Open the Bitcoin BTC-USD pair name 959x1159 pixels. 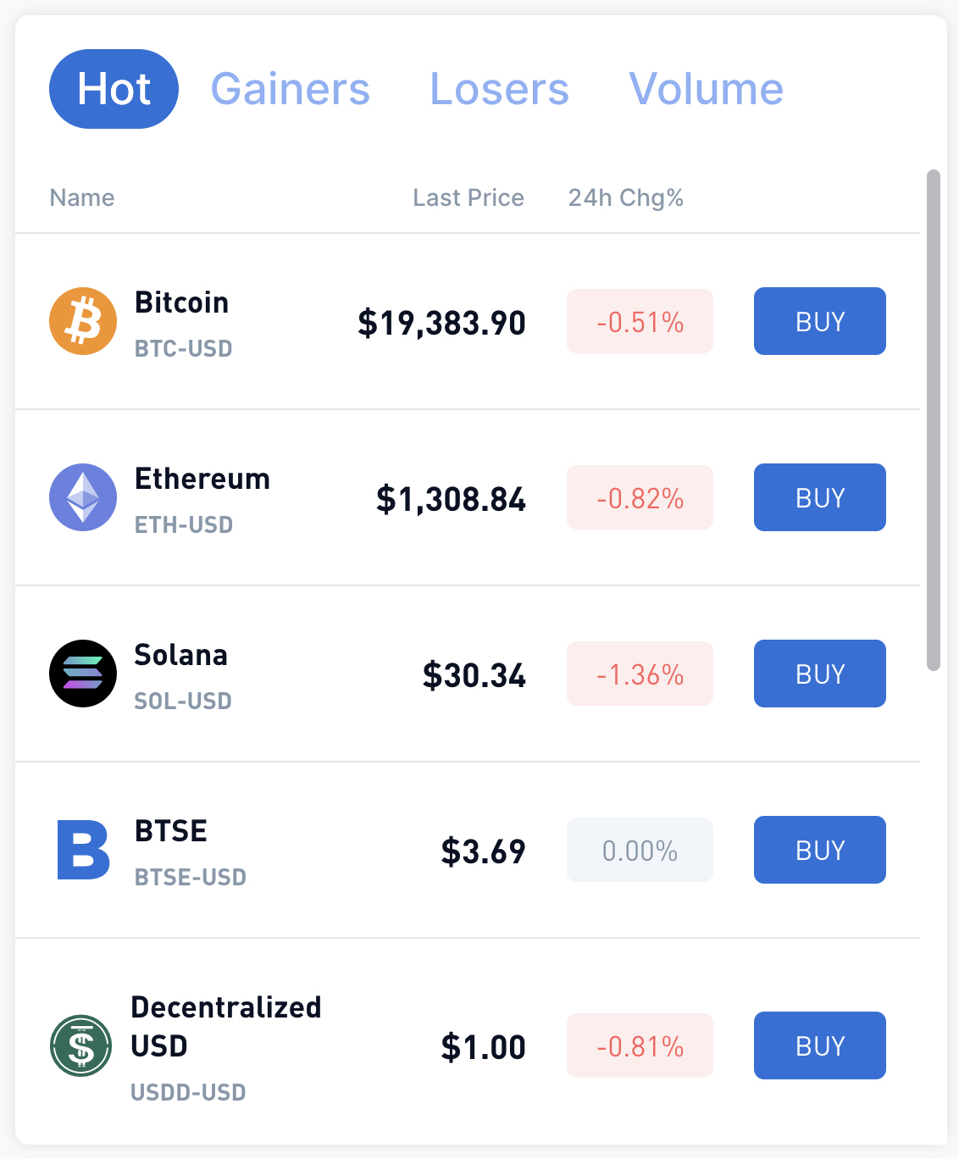pos(183,348)
